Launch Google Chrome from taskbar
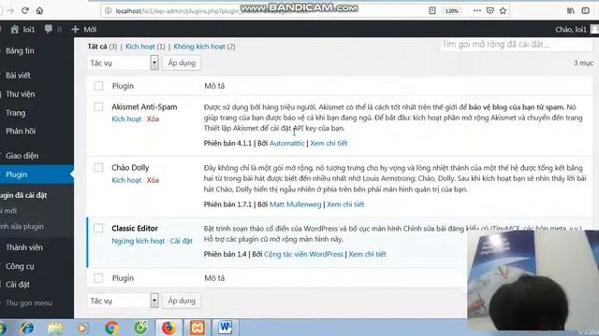The width and height of the screenshot is (599, 336). click(x=112, y=328)
